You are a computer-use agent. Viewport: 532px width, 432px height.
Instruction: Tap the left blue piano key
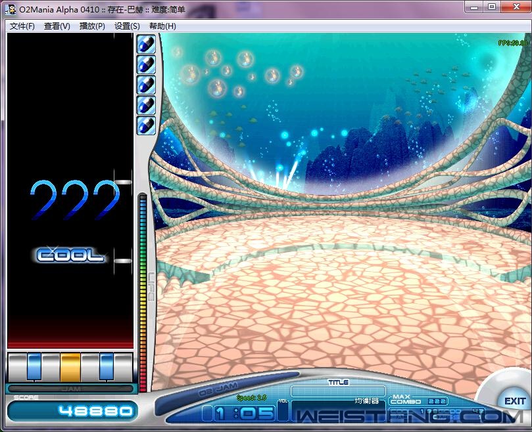[34, 367]
